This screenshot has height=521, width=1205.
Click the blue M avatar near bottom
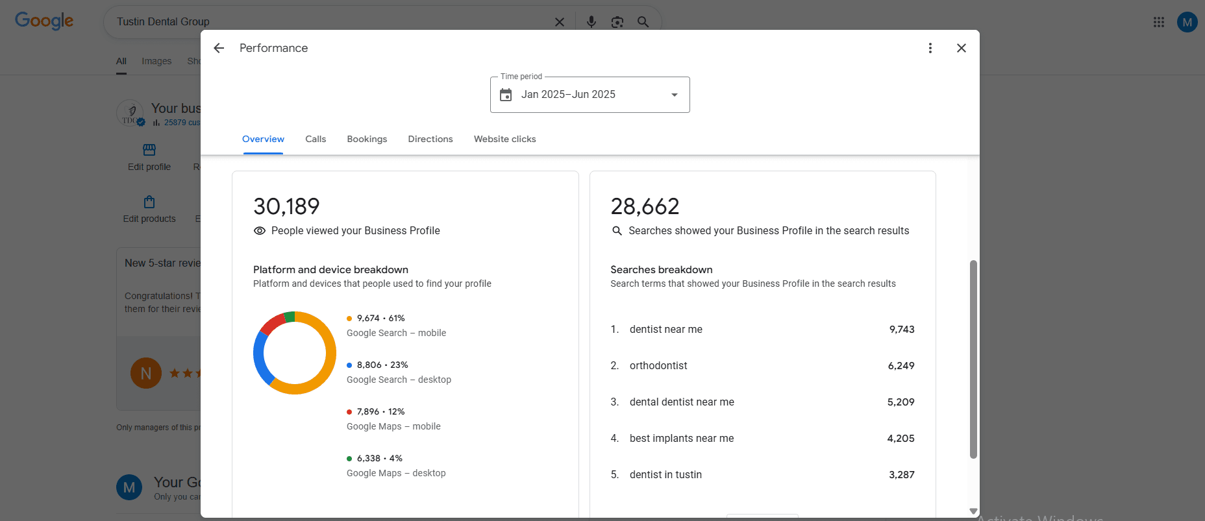pos(129,487)
